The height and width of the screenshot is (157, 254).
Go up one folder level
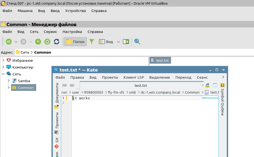(38, 42)
